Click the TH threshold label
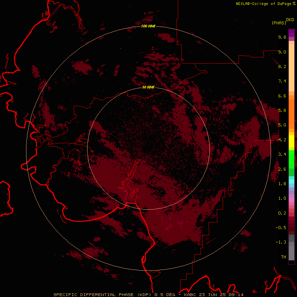Screen dimensions: 297x297 pyautogui.click(x=283, y=257)
